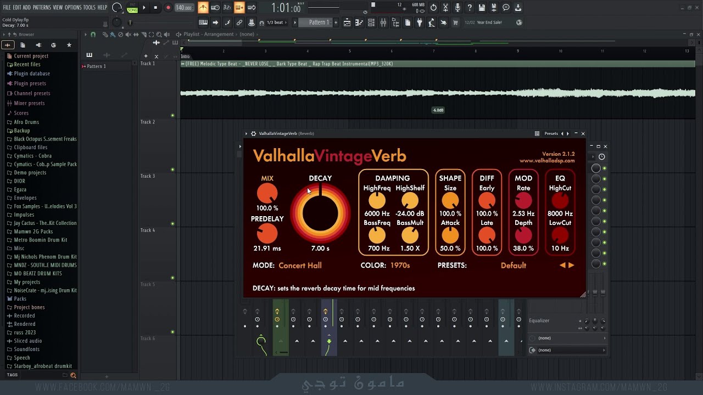
Task: Expand the Metro Boomin Drum Kit folder
Action: (40, 240)
